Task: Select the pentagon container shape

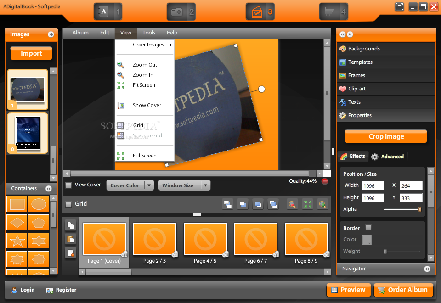Action: click(39, 223)
